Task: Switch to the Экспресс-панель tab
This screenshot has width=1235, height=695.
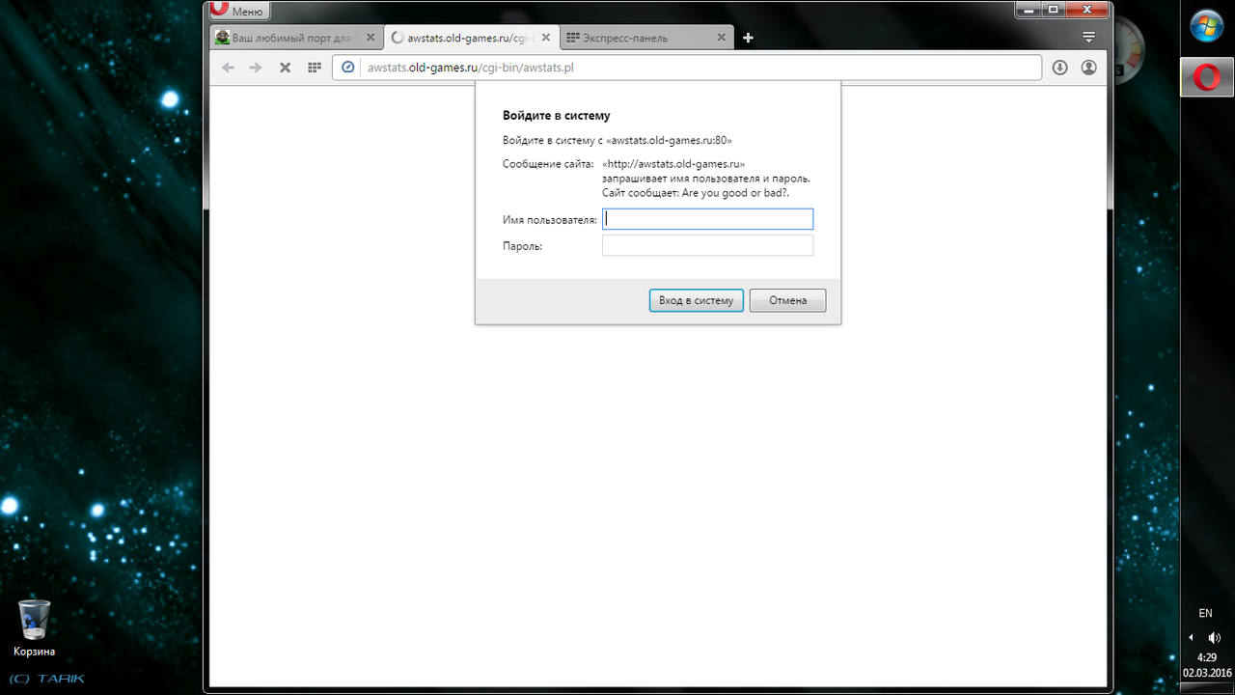Action: 645,38
